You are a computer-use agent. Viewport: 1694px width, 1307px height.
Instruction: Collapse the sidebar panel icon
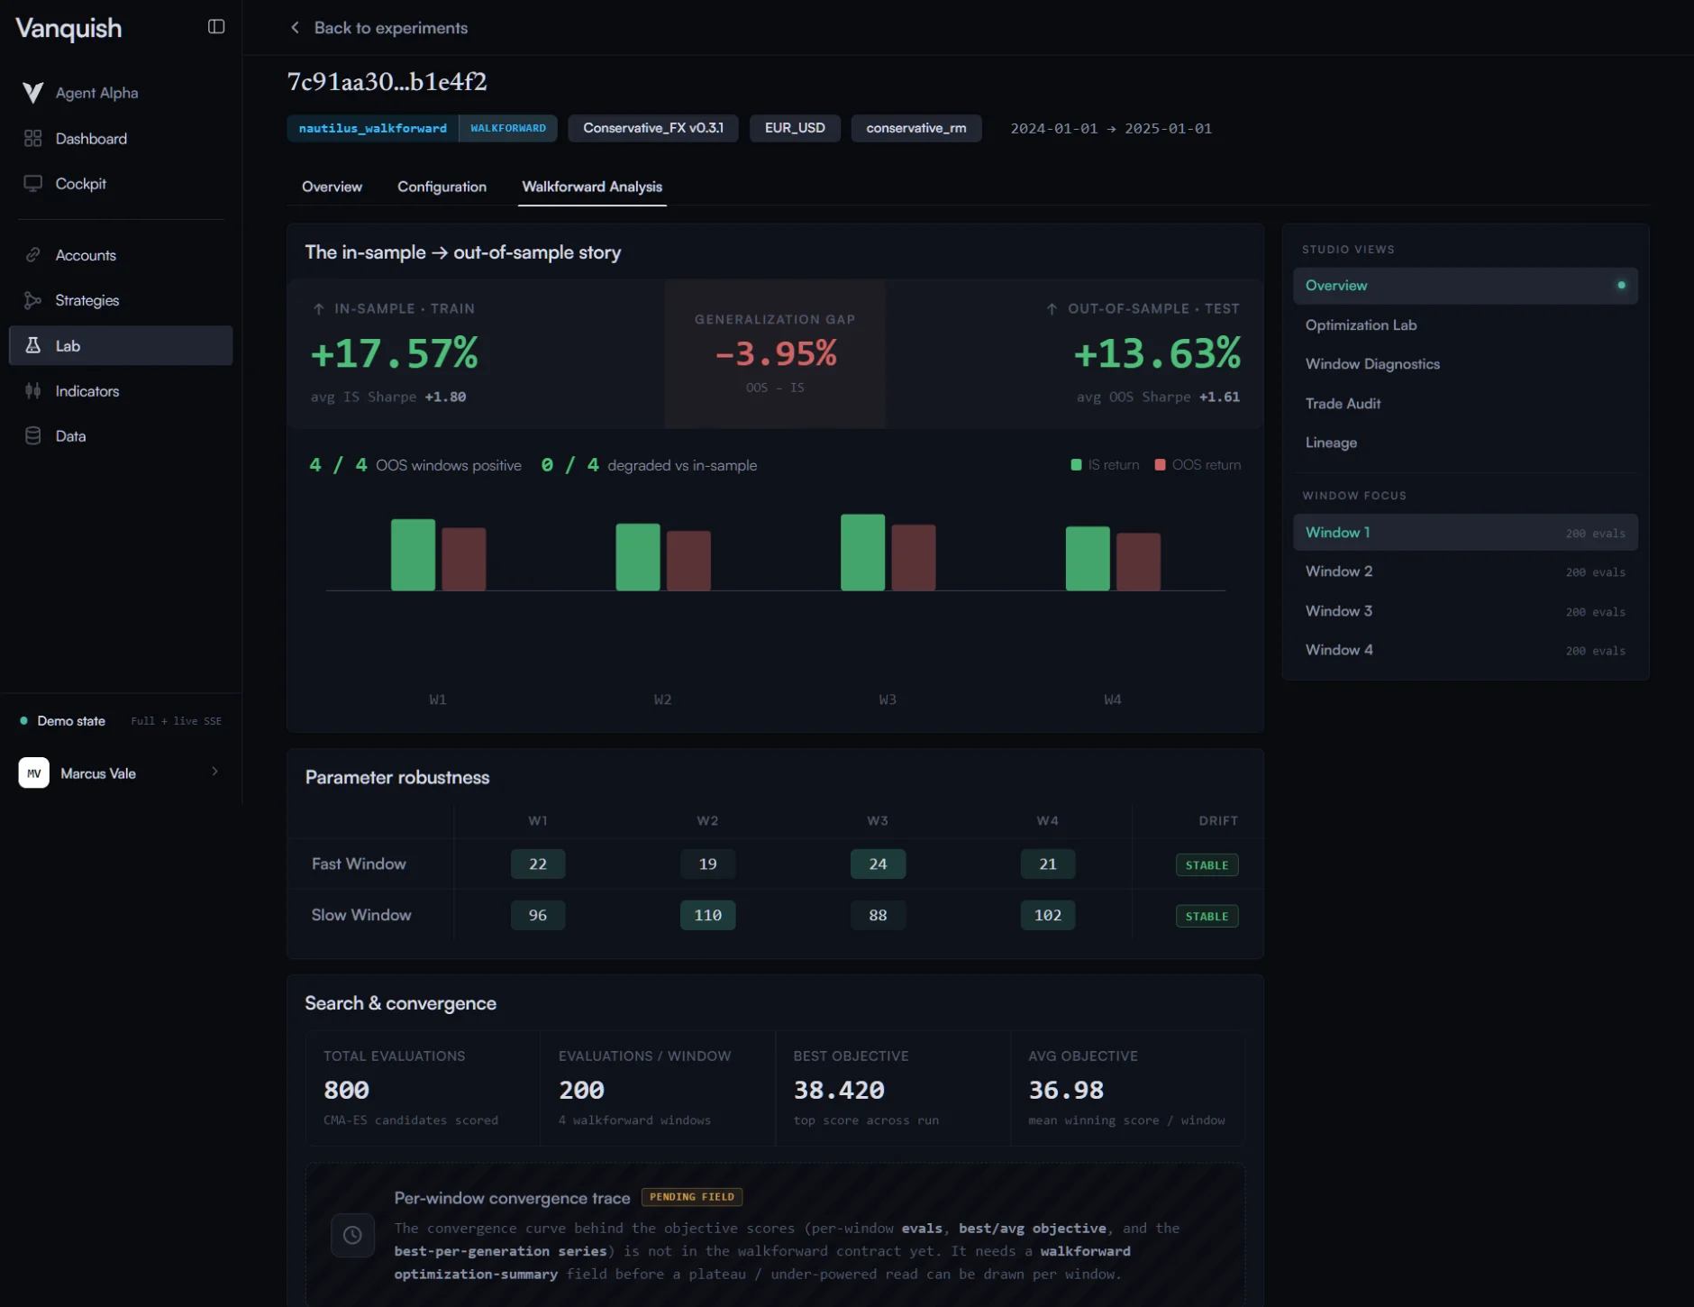[216, 27]
